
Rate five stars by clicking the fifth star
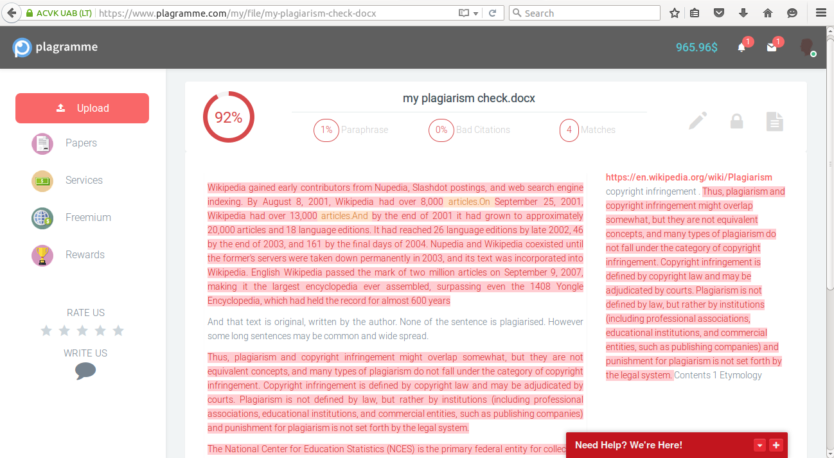coord(118,330)
